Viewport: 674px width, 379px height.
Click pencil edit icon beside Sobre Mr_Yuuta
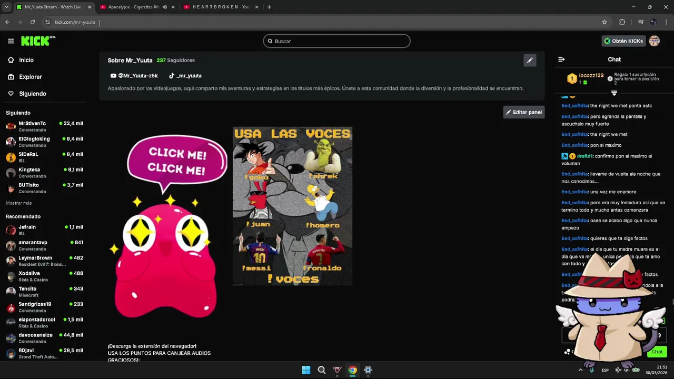[x=530, y=60]
